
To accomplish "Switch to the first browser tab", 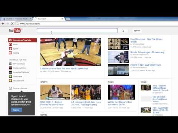I will click(x=16, y=19).
